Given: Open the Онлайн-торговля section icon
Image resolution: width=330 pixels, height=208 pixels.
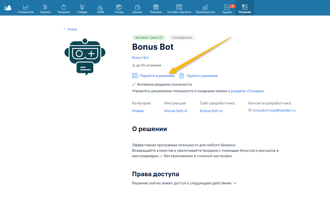Looking at the screenshot, I should pos(179,7).
